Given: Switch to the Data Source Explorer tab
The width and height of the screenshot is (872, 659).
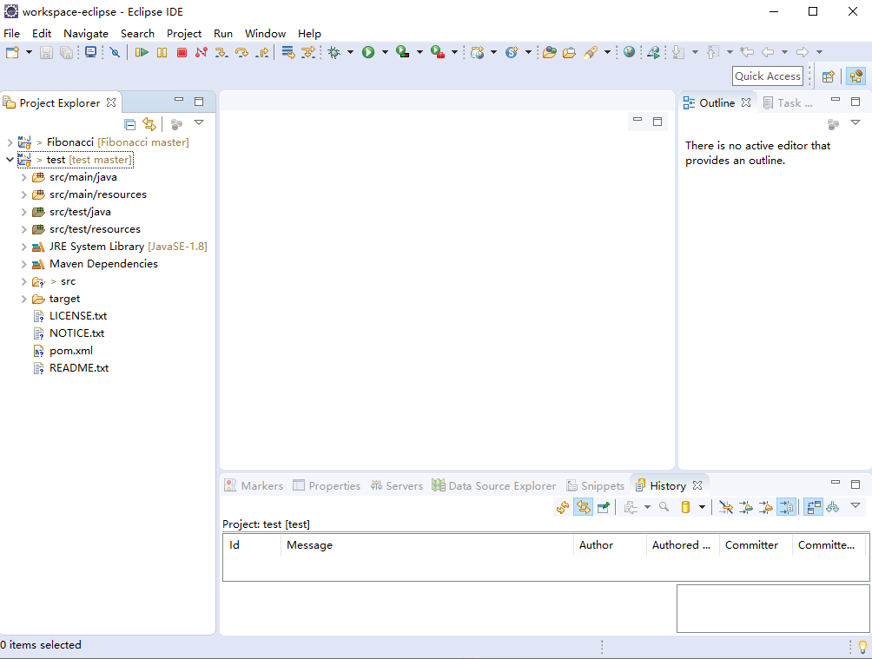Looking at the screenshot, I should point(494,485).
